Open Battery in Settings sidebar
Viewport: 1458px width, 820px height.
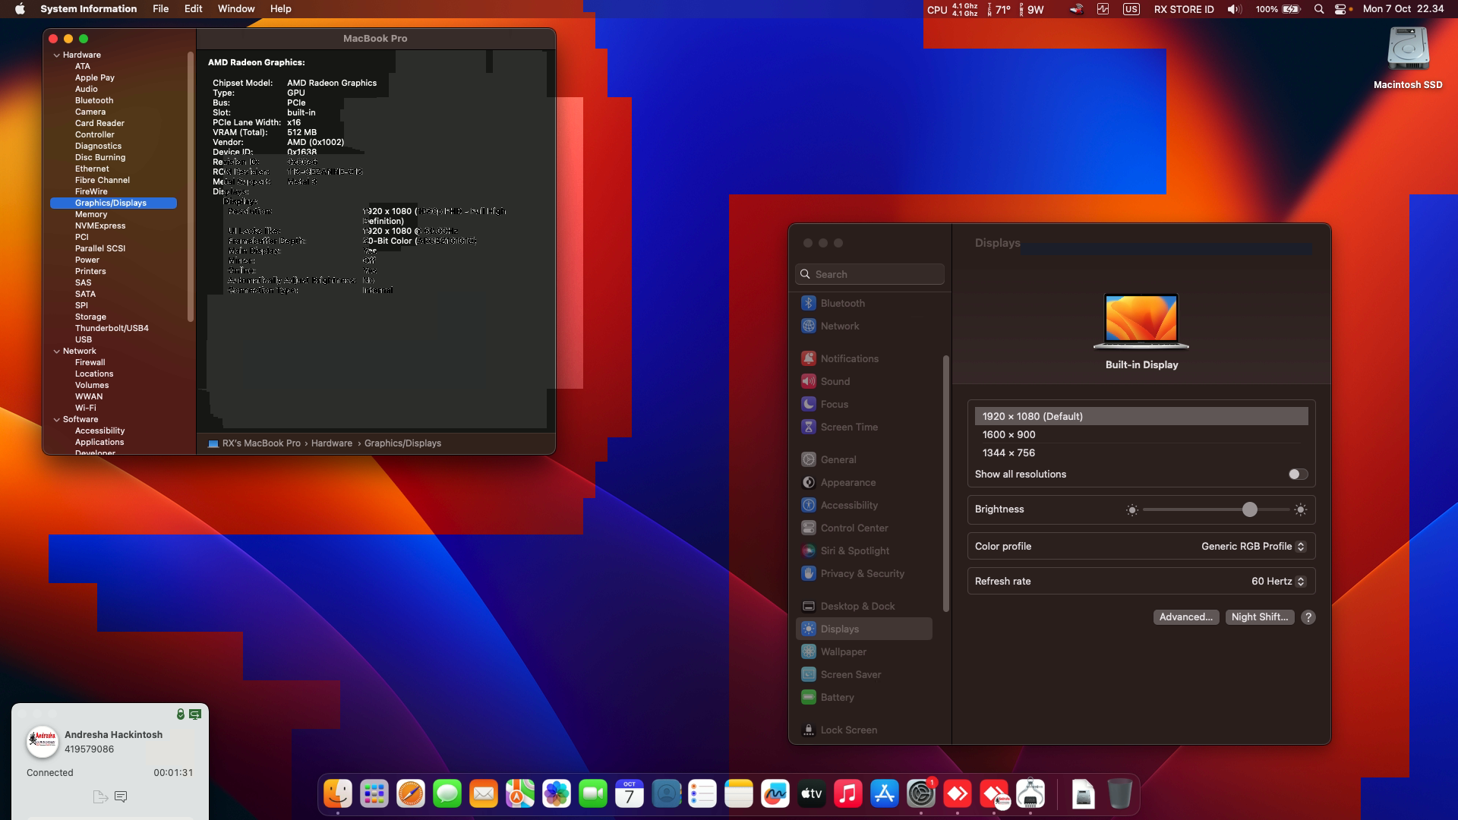(x=864, y=698)
